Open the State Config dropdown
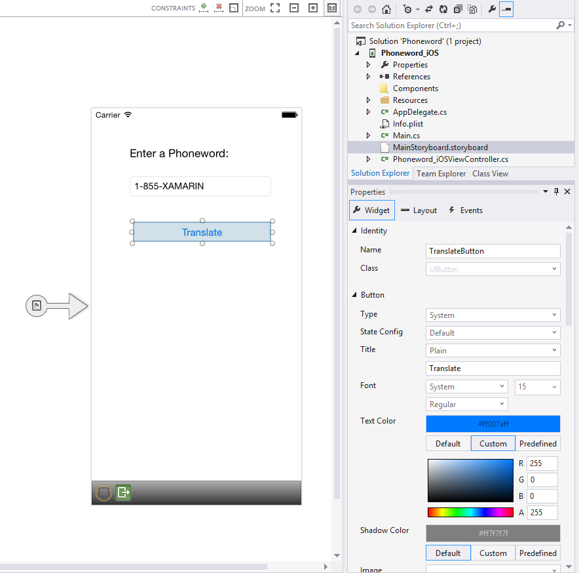 [x=493, y=333]
